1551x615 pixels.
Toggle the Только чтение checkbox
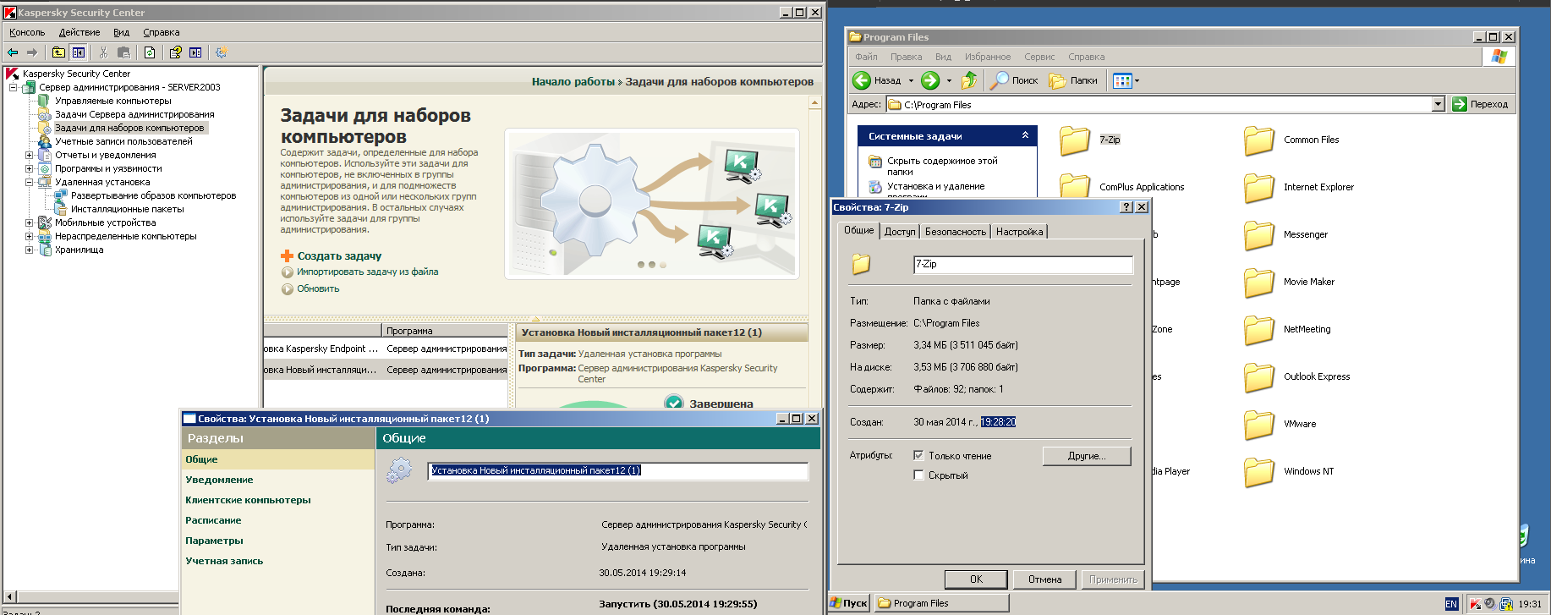[x=918, y=455]
